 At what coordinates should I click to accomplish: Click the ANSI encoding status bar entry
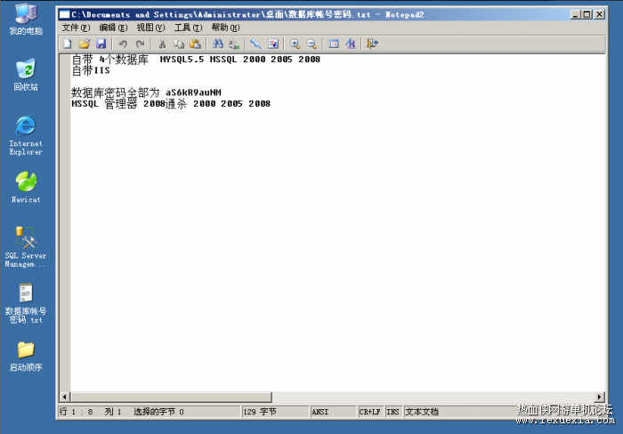333,412
